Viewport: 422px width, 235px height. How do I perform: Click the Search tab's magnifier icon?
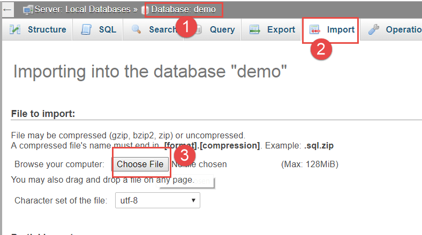coord(137,30)
